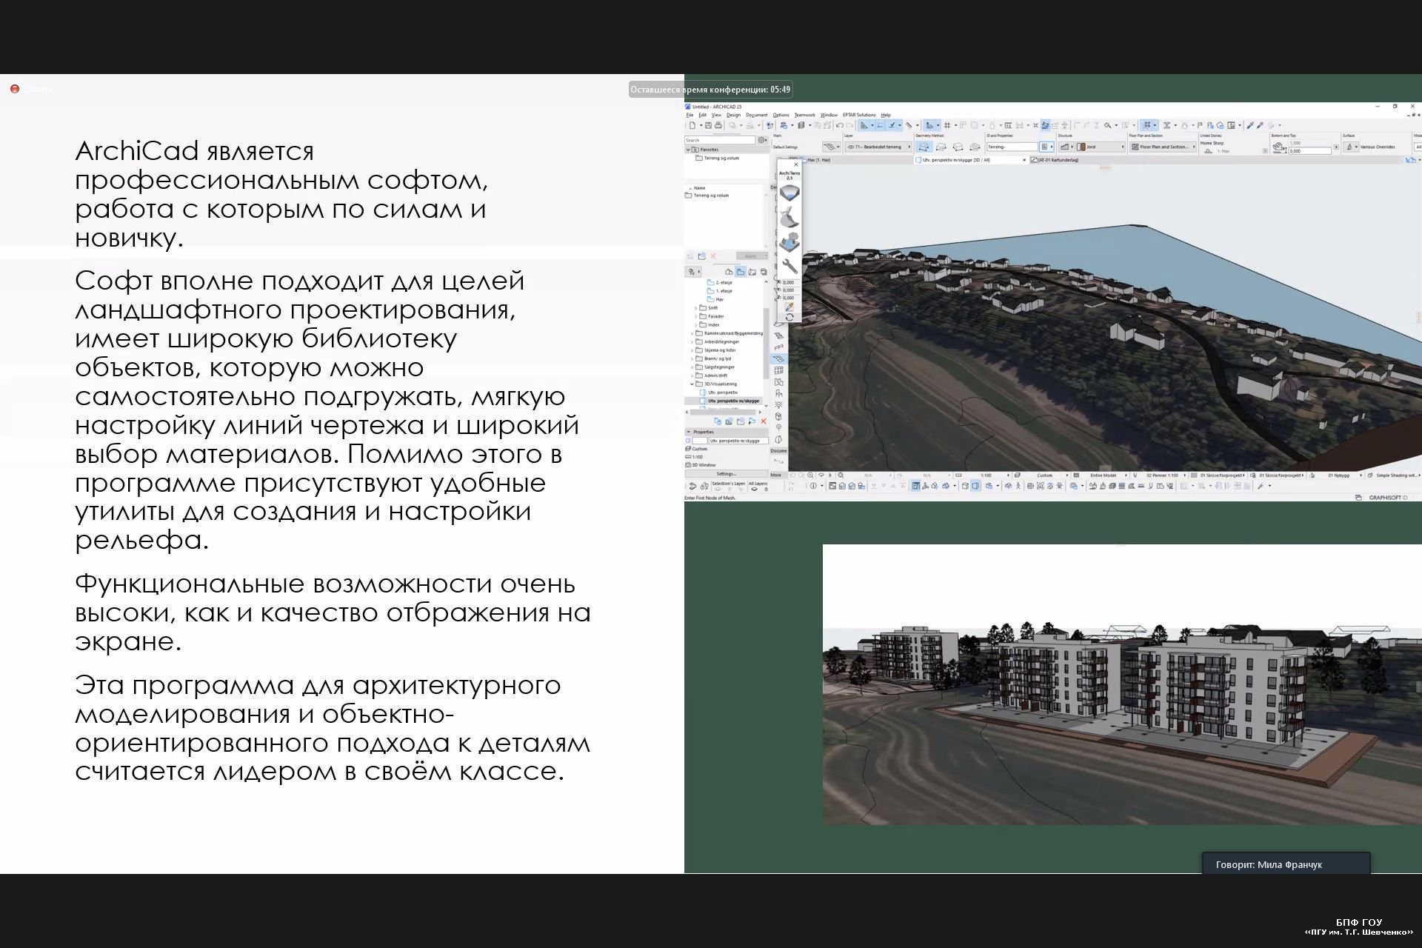
Task: Toggle fourth geometry method icon
Action: pos(975,147)
